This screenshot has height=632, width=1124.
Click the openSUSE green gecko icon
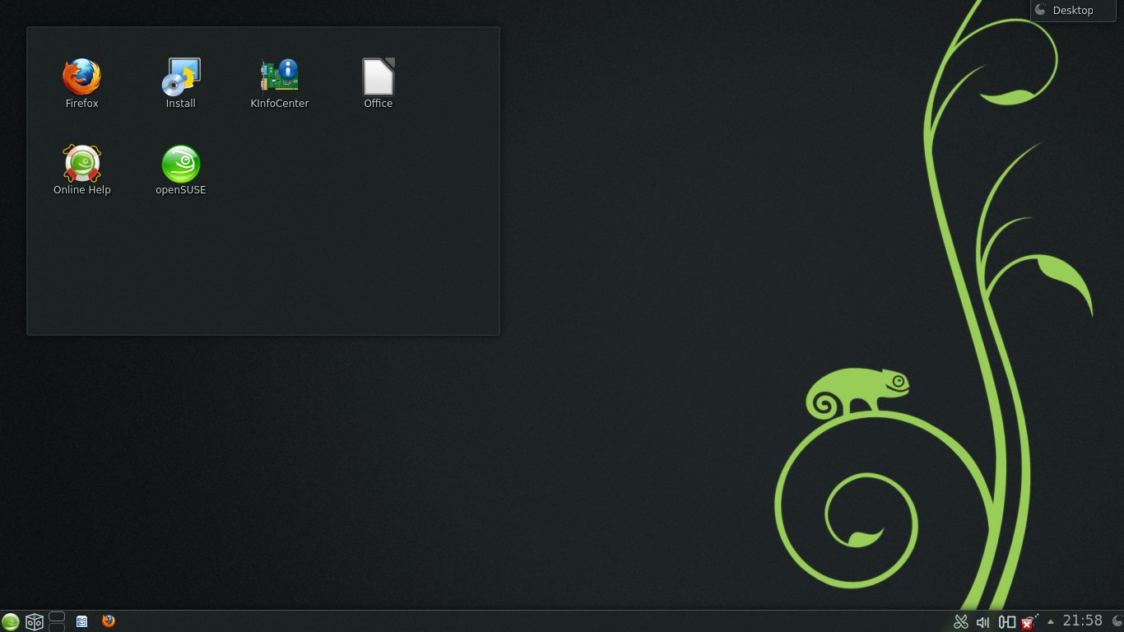click(181, 164)
